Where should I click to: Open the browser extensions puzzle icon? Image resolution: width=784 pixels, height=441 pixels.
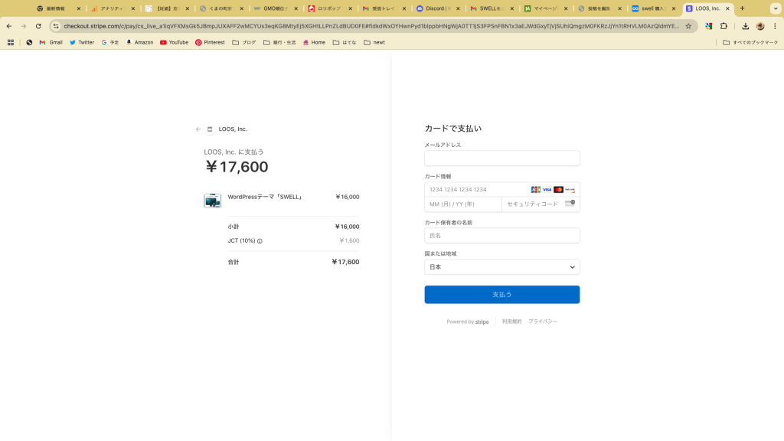[x=724, y=26]
